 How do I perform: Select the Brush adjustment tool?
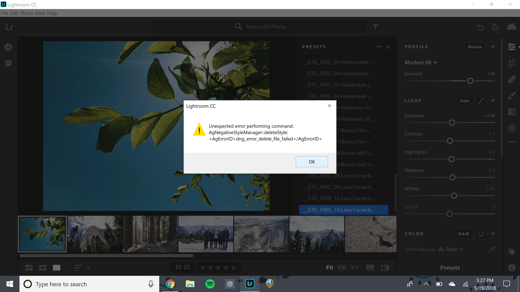pyautogui.click(x=512, y=95)
